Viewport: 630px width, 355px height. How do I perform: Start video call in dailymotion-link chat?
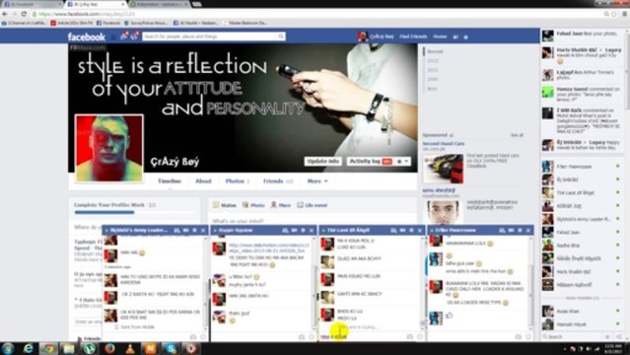point(294,231)
